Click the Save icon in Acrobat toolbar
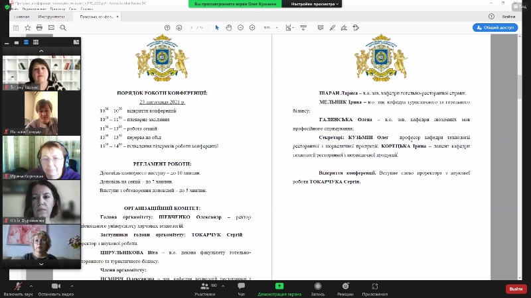531x298 pixels. click(16, 28)
